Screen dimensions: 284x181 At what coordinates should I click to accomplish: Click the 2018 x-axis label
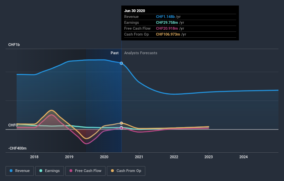pos(34,157)
